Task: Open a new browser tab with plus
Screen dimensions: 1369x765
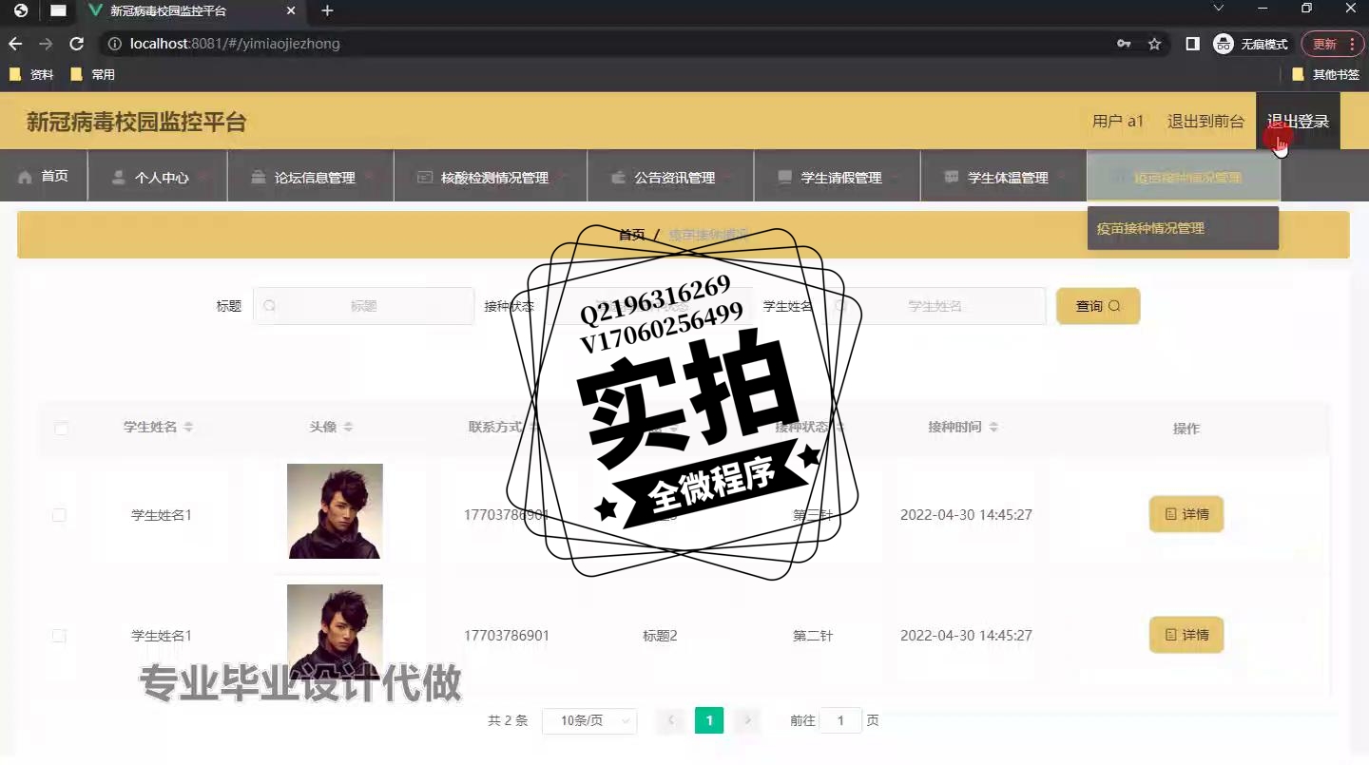Action: pyautogui.click(x=327, y=10)
